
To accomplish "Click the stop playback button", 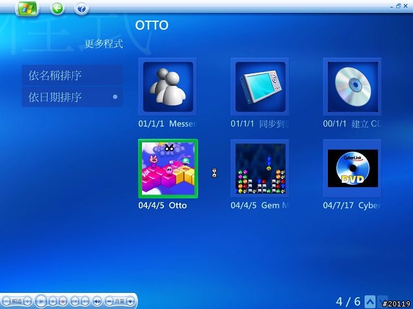I will click(x=53, y=301).
